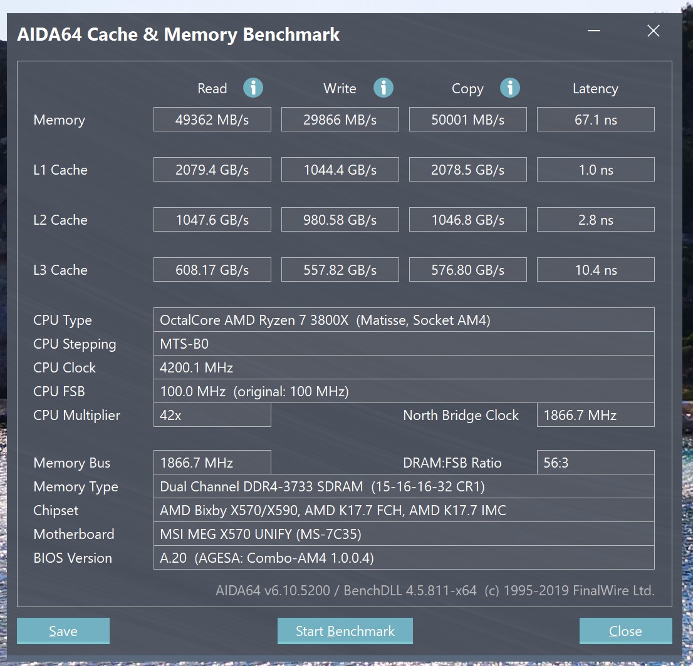The image size is (693, 666).
Task: Click the CPU Stepping MTS-B0 field
Action: (404, 343)
